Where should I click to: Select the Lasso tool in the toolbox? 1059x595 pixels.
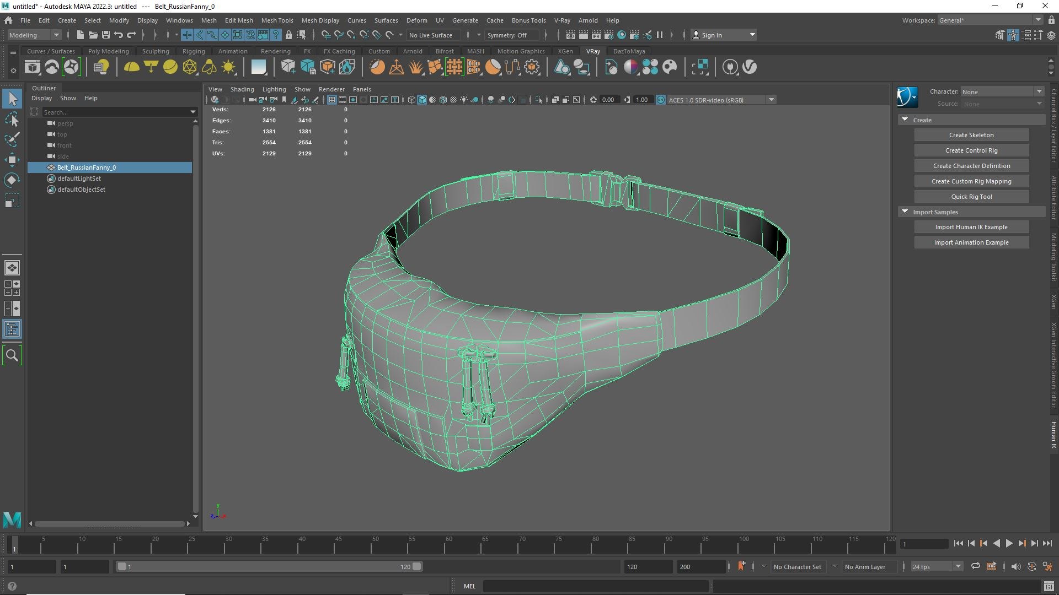[x=12, y=119]
